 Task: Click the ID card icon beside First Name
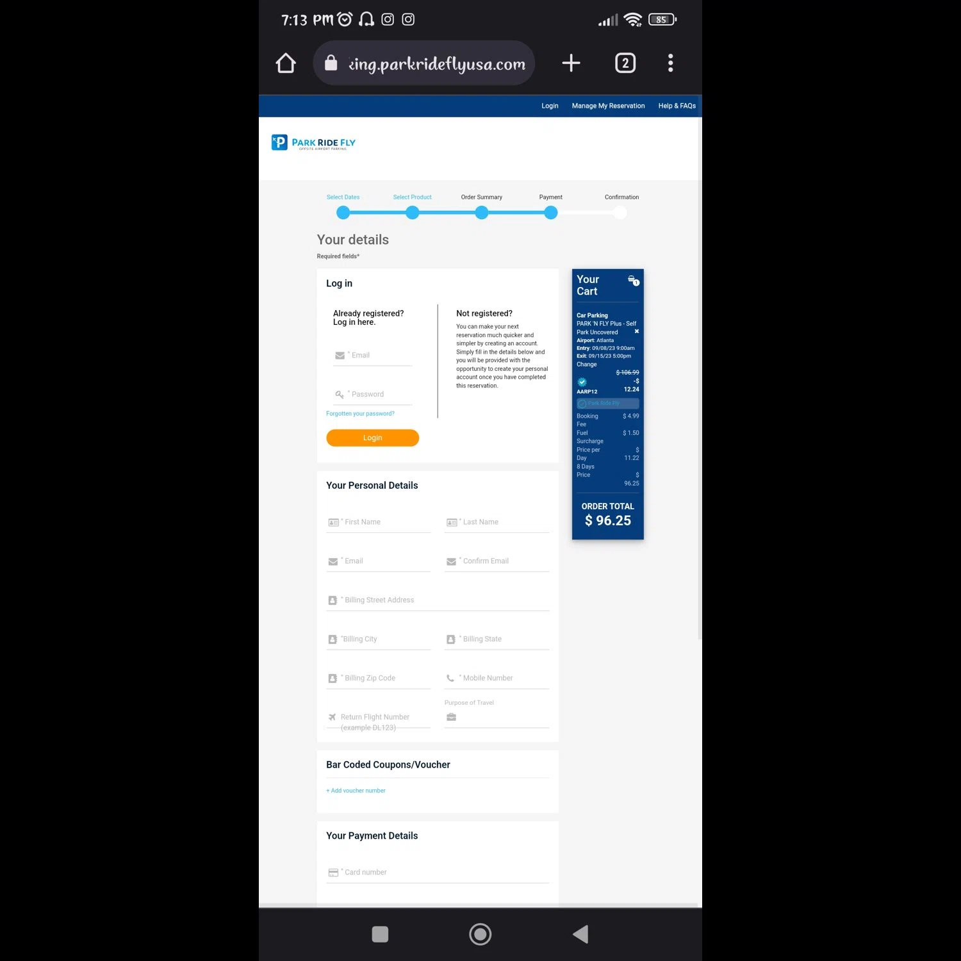pos(333,523)
